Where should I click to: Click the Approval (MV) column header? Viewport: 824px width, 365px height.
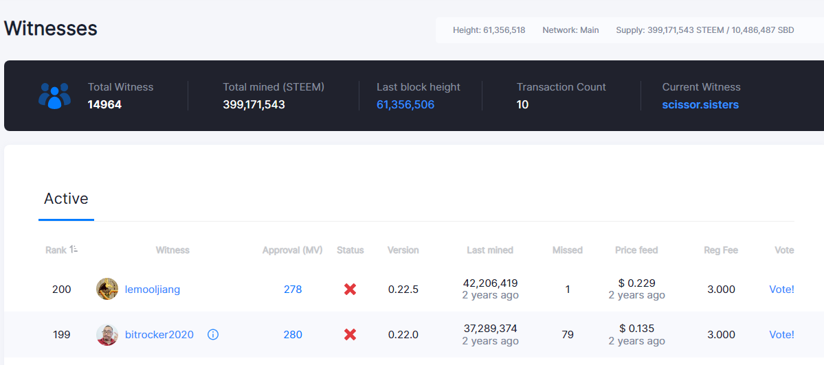click(x=293, y=250)
